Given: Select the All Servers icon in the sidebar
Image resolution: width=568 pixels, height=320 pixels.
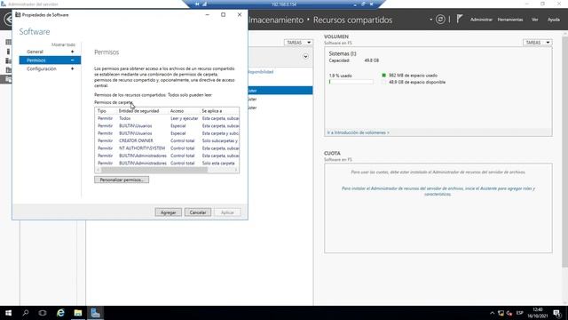Looking at the screenshot, I should pyautogui.click(x=8, y=60).
